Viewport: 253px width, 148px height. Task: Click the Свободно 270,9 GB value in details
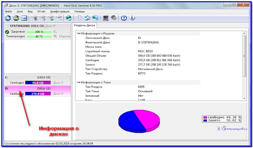tap(159, 60)
